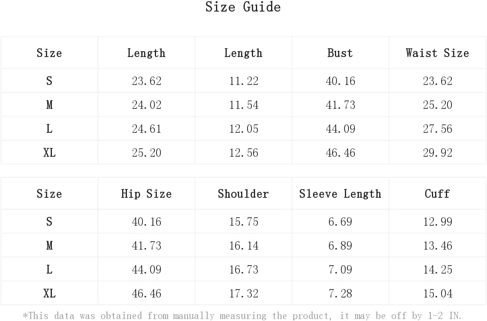Click the Size Guide title
Image resolution: width=487 pixels, height=321 pixels.
click(243, 7)
